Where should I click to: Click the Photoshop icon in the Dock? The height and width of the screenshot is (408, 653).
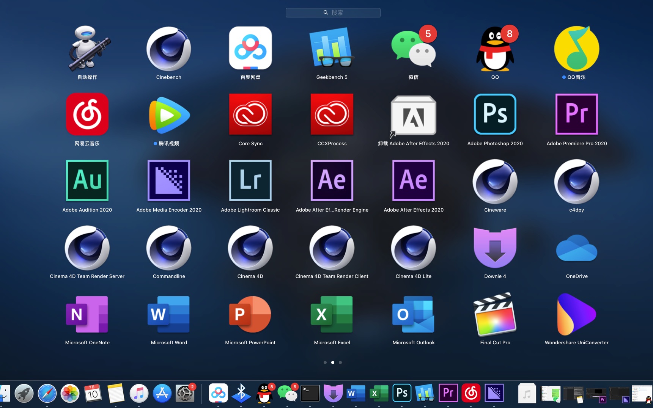click(x=402, y=393)
